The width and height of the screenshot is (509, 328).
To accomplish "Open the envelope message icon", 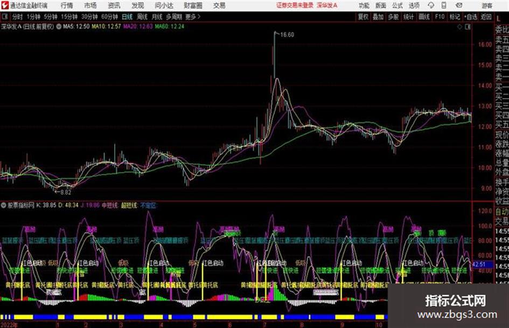I will [459, 5].
